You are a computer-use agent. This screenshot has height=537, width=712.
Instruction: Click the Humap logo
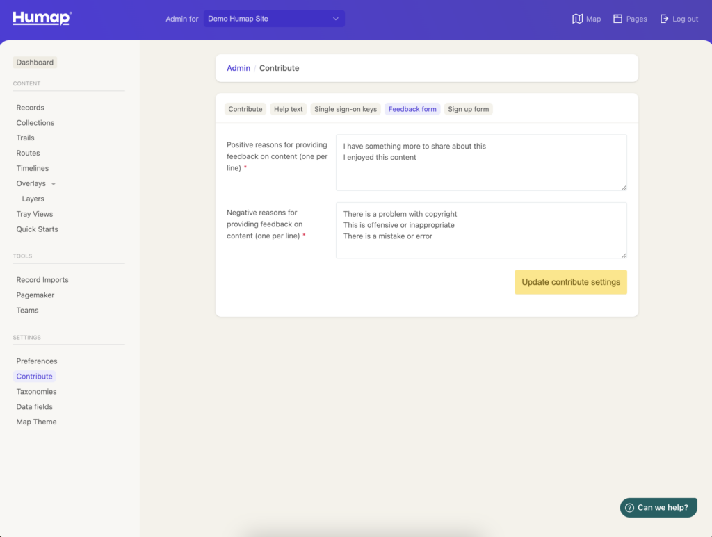(40, 18)
